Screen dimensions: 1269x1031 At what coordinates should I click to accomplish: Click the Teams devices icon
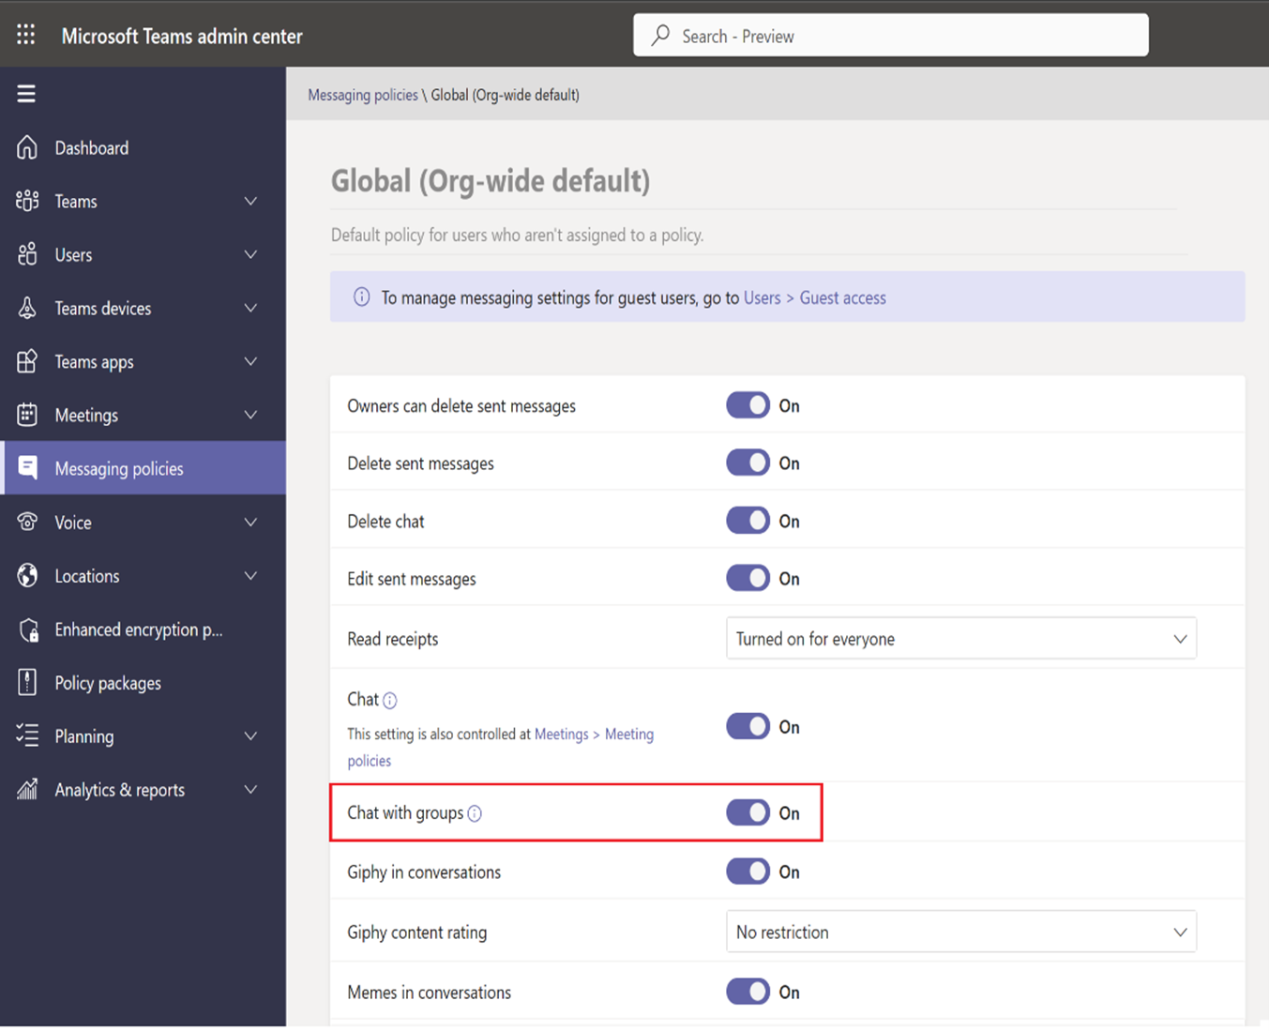click(x=27, y=308)
